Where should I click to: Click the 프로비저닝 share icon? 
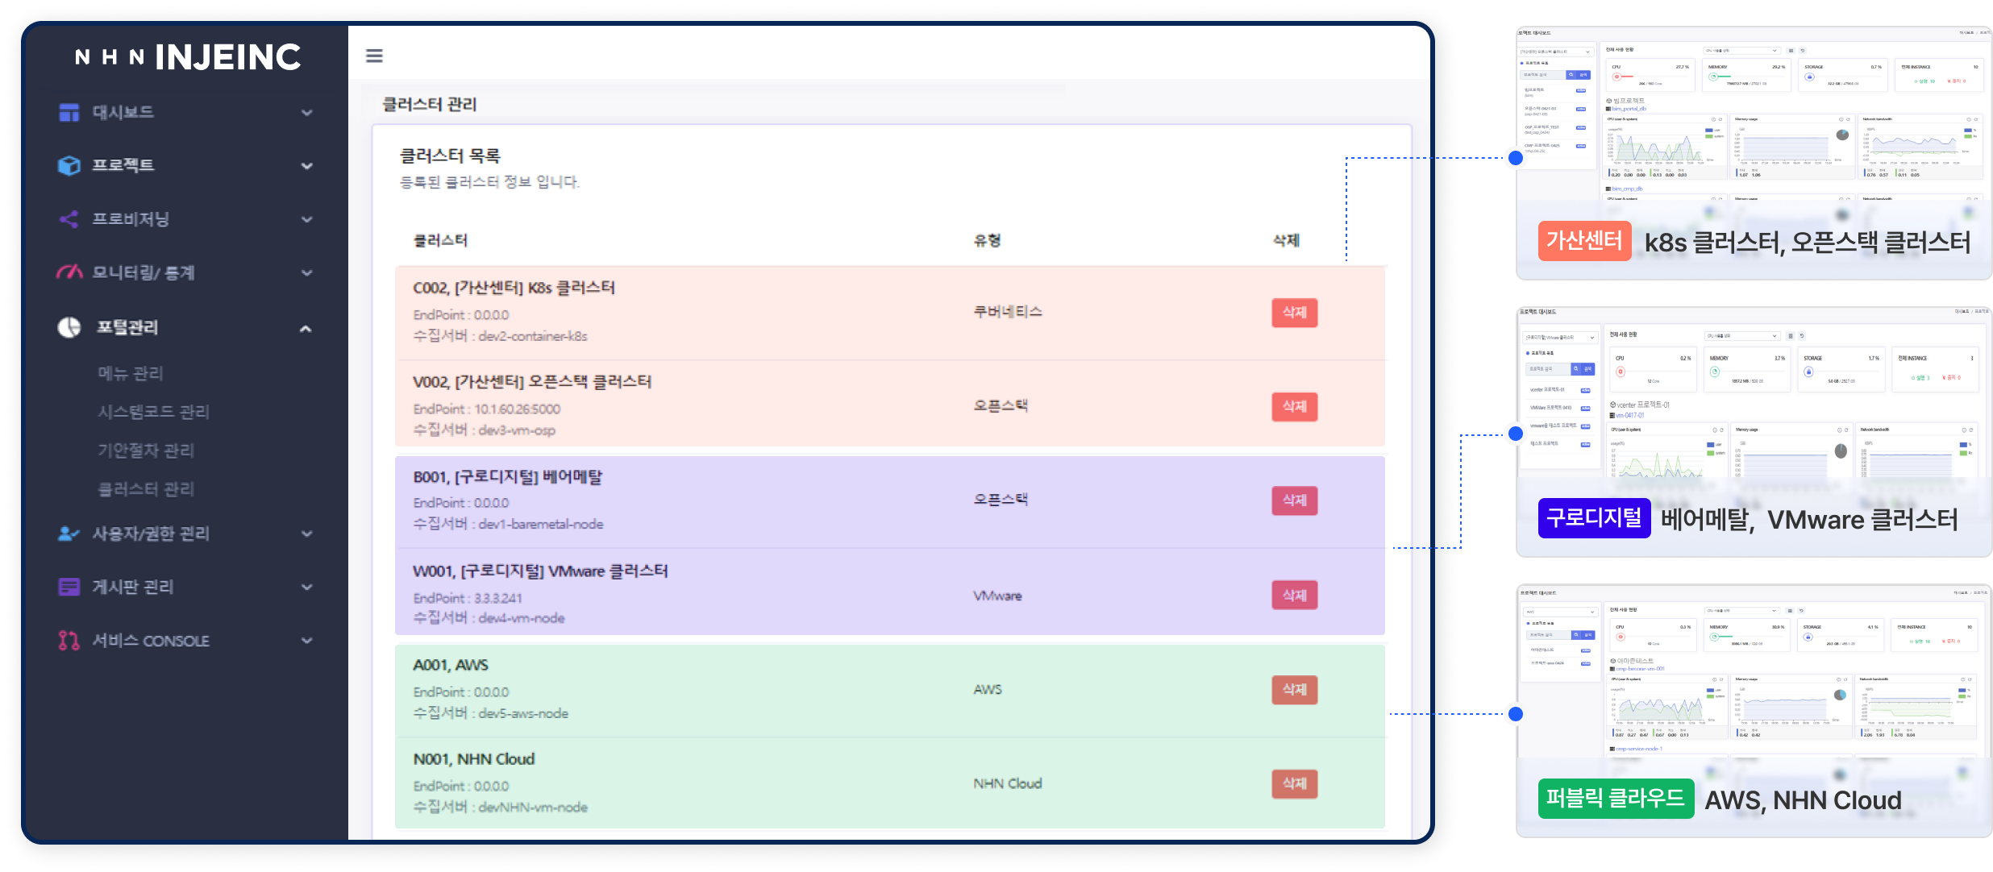69,219
